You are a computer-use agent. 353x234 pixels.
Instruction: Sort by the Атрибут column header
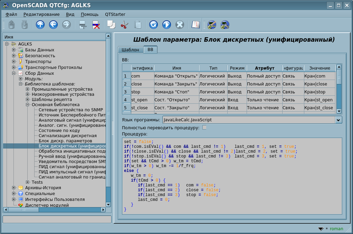point(265,68)
